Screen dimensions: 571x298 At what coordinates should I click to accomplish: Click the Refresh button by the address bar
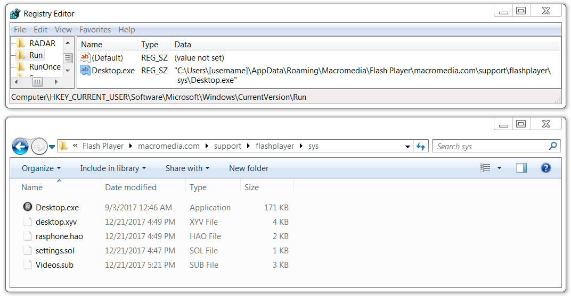point(421,146)
